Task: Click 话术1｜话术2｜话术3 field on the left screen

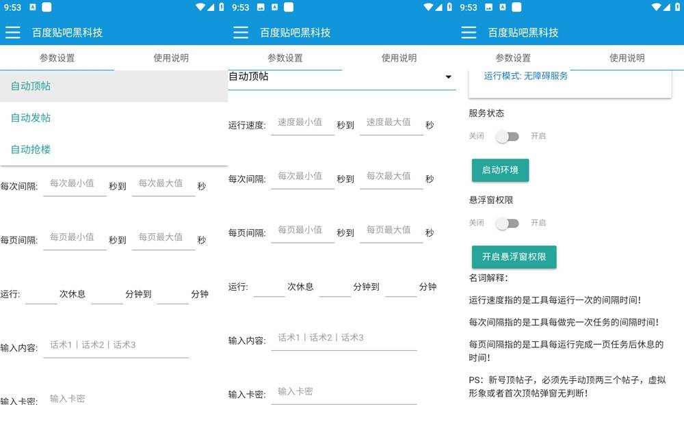Action: pos(115,345)
